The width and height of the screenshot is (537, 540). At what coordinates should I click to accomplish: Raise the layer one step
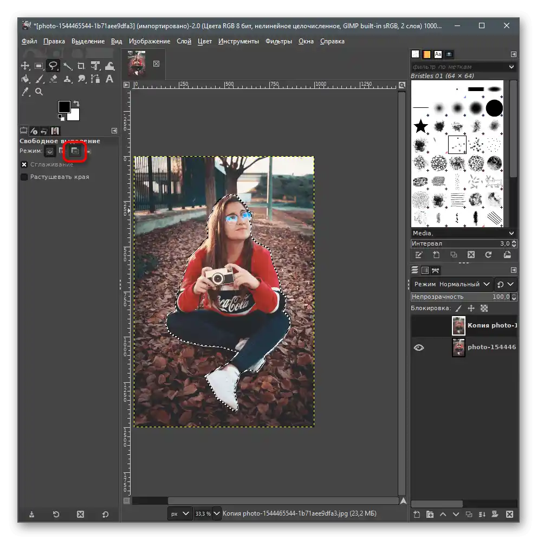(443, 514)
